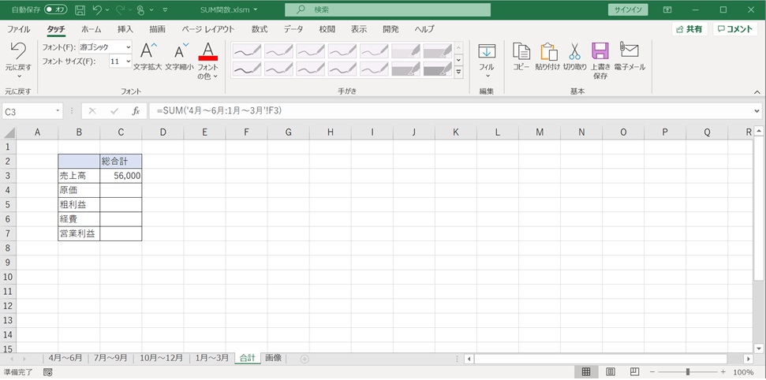766x380 pixels.
Task: Click the Email (電子メール) envelope icon
Action: [629, 51]
